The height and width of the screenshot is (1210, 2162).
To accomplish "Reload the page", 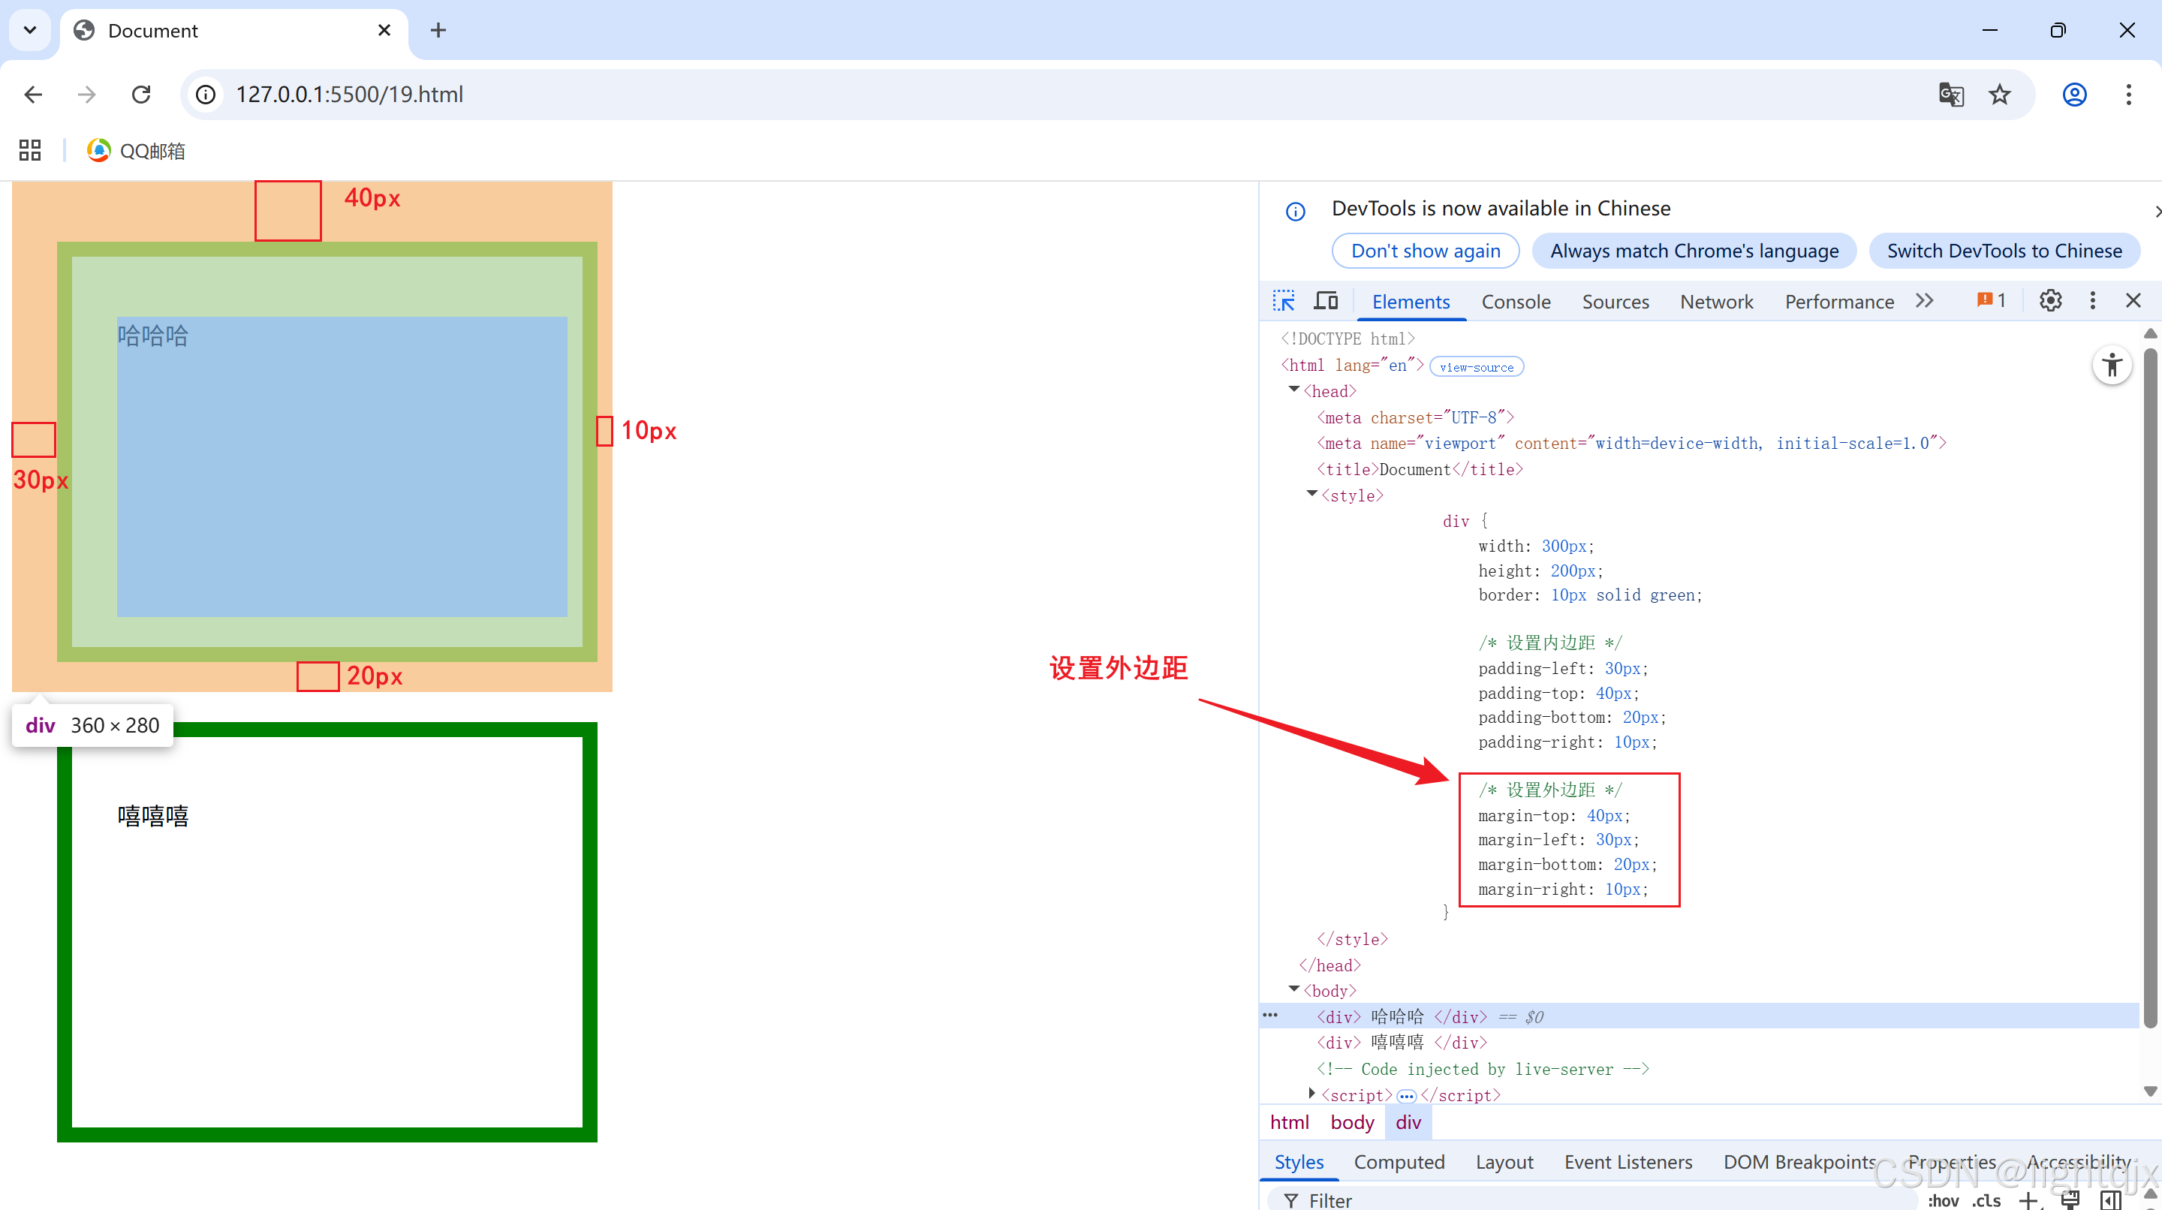I will [x=141, y=95].
